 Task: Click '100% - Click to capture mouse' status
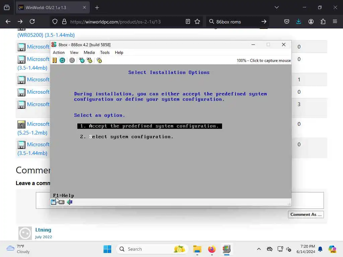(264, 61)
